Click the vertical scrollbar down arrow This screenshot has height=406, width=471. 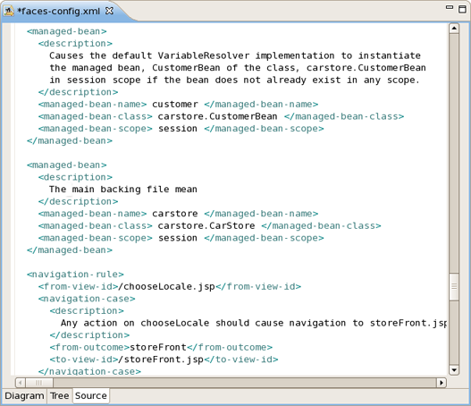(454, 370)
